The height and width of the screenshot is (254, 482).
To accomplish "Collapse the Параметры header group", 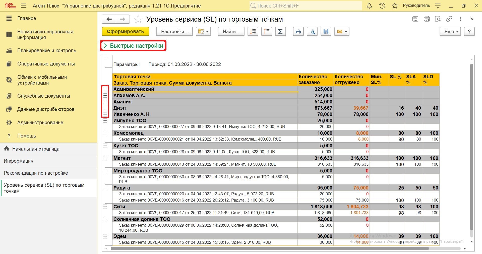I will pyautogui.click(x=105, y=58).
